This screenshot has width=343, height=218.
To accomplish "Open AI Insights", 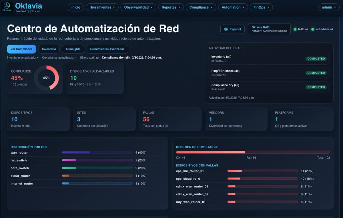I will tap(73, 49).
